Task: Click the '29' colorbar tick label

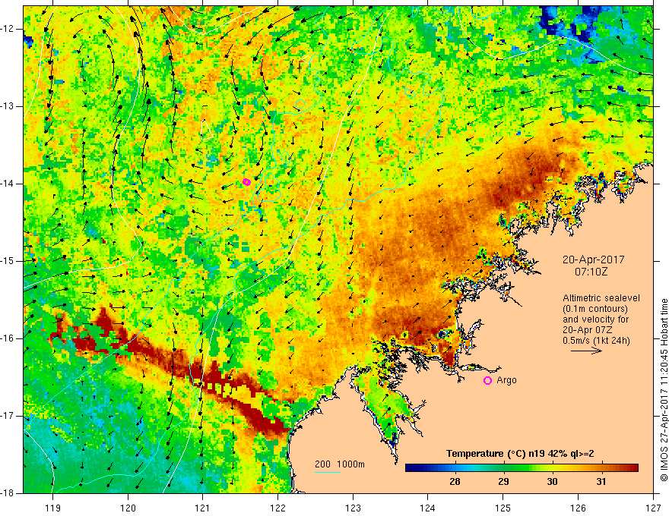Action: [503, 482]
